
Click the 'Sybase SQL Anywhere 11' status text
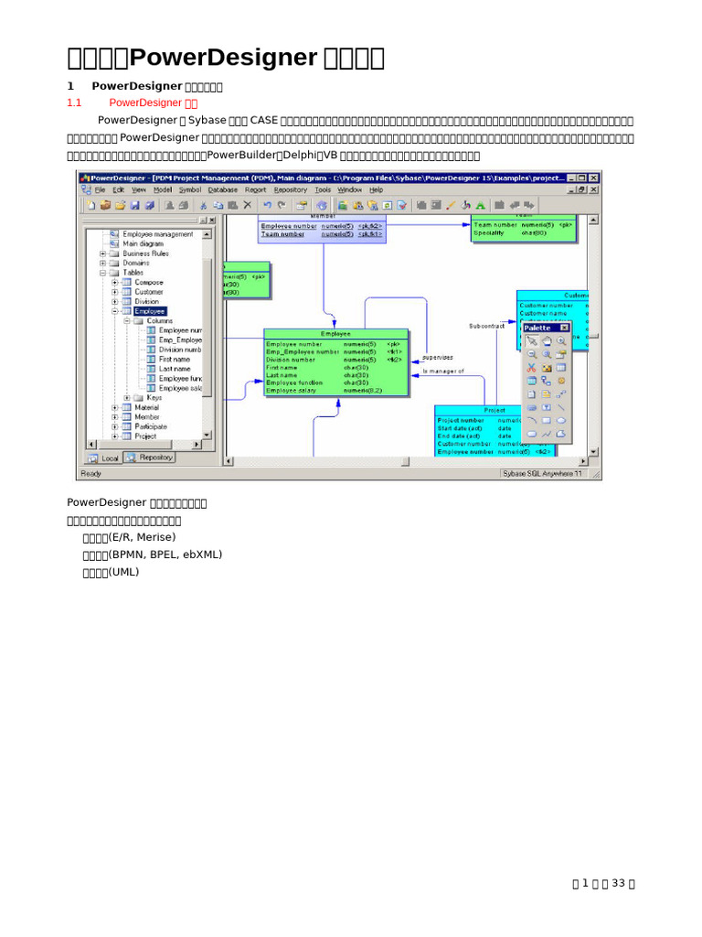(x=542, y=473)
